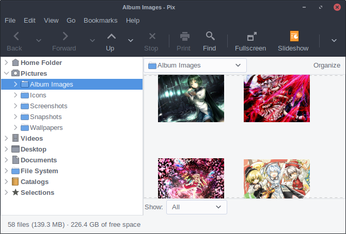Expand the Documents tree node
This screenshot has width=346, height=234.
6,160
